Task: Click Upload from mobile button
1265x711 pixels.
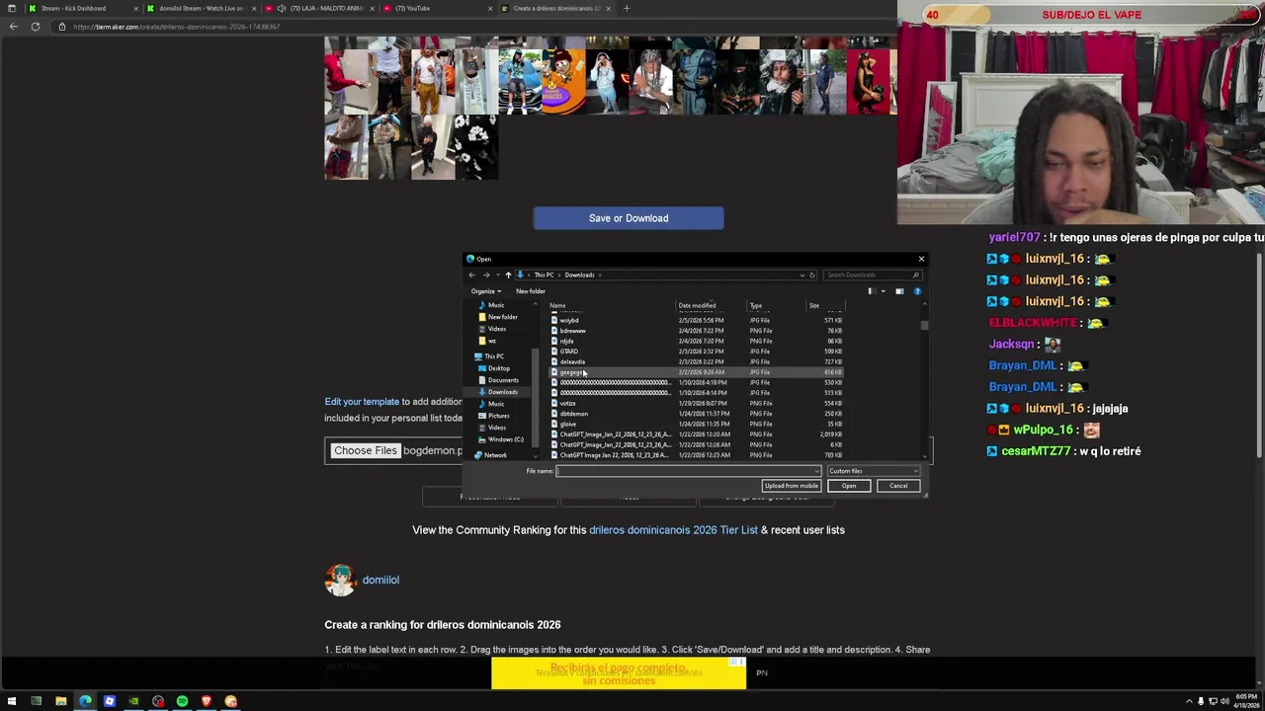Action: coord(791,486)
